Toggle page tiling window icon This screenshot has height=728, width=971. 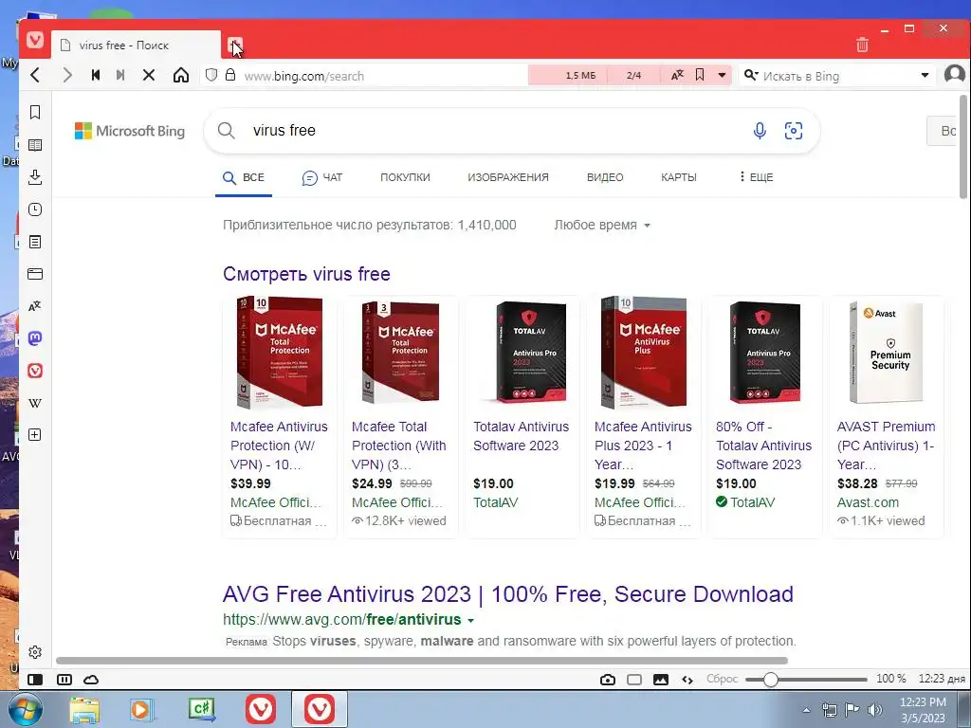(x=634, y=680)
